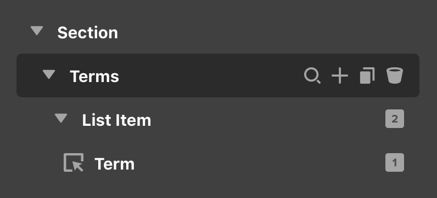Select the Terms label text
437x198 pixels.
click(94, 77)
